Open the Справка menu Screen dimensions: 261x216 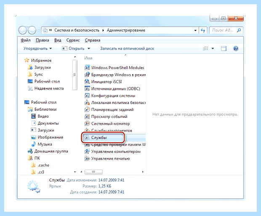point(93,40)
